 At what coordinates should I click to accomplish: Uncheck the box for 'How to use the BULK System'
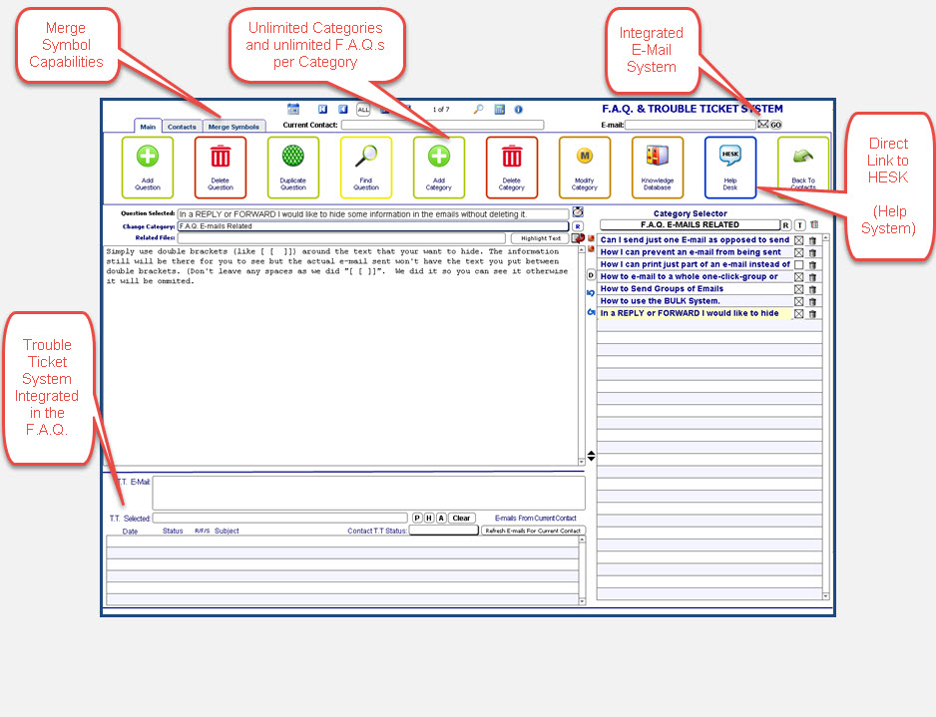pyautogui.click(x=798, y=301)
